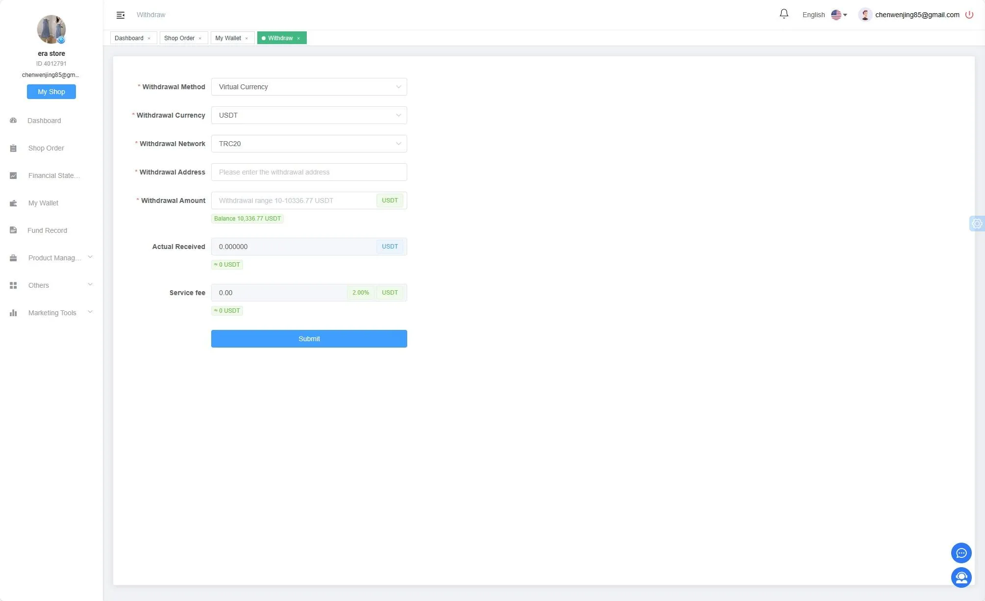985x601 pixels.
Task: Open the Dashboard sidebar icon
Action: coord(13,121)
